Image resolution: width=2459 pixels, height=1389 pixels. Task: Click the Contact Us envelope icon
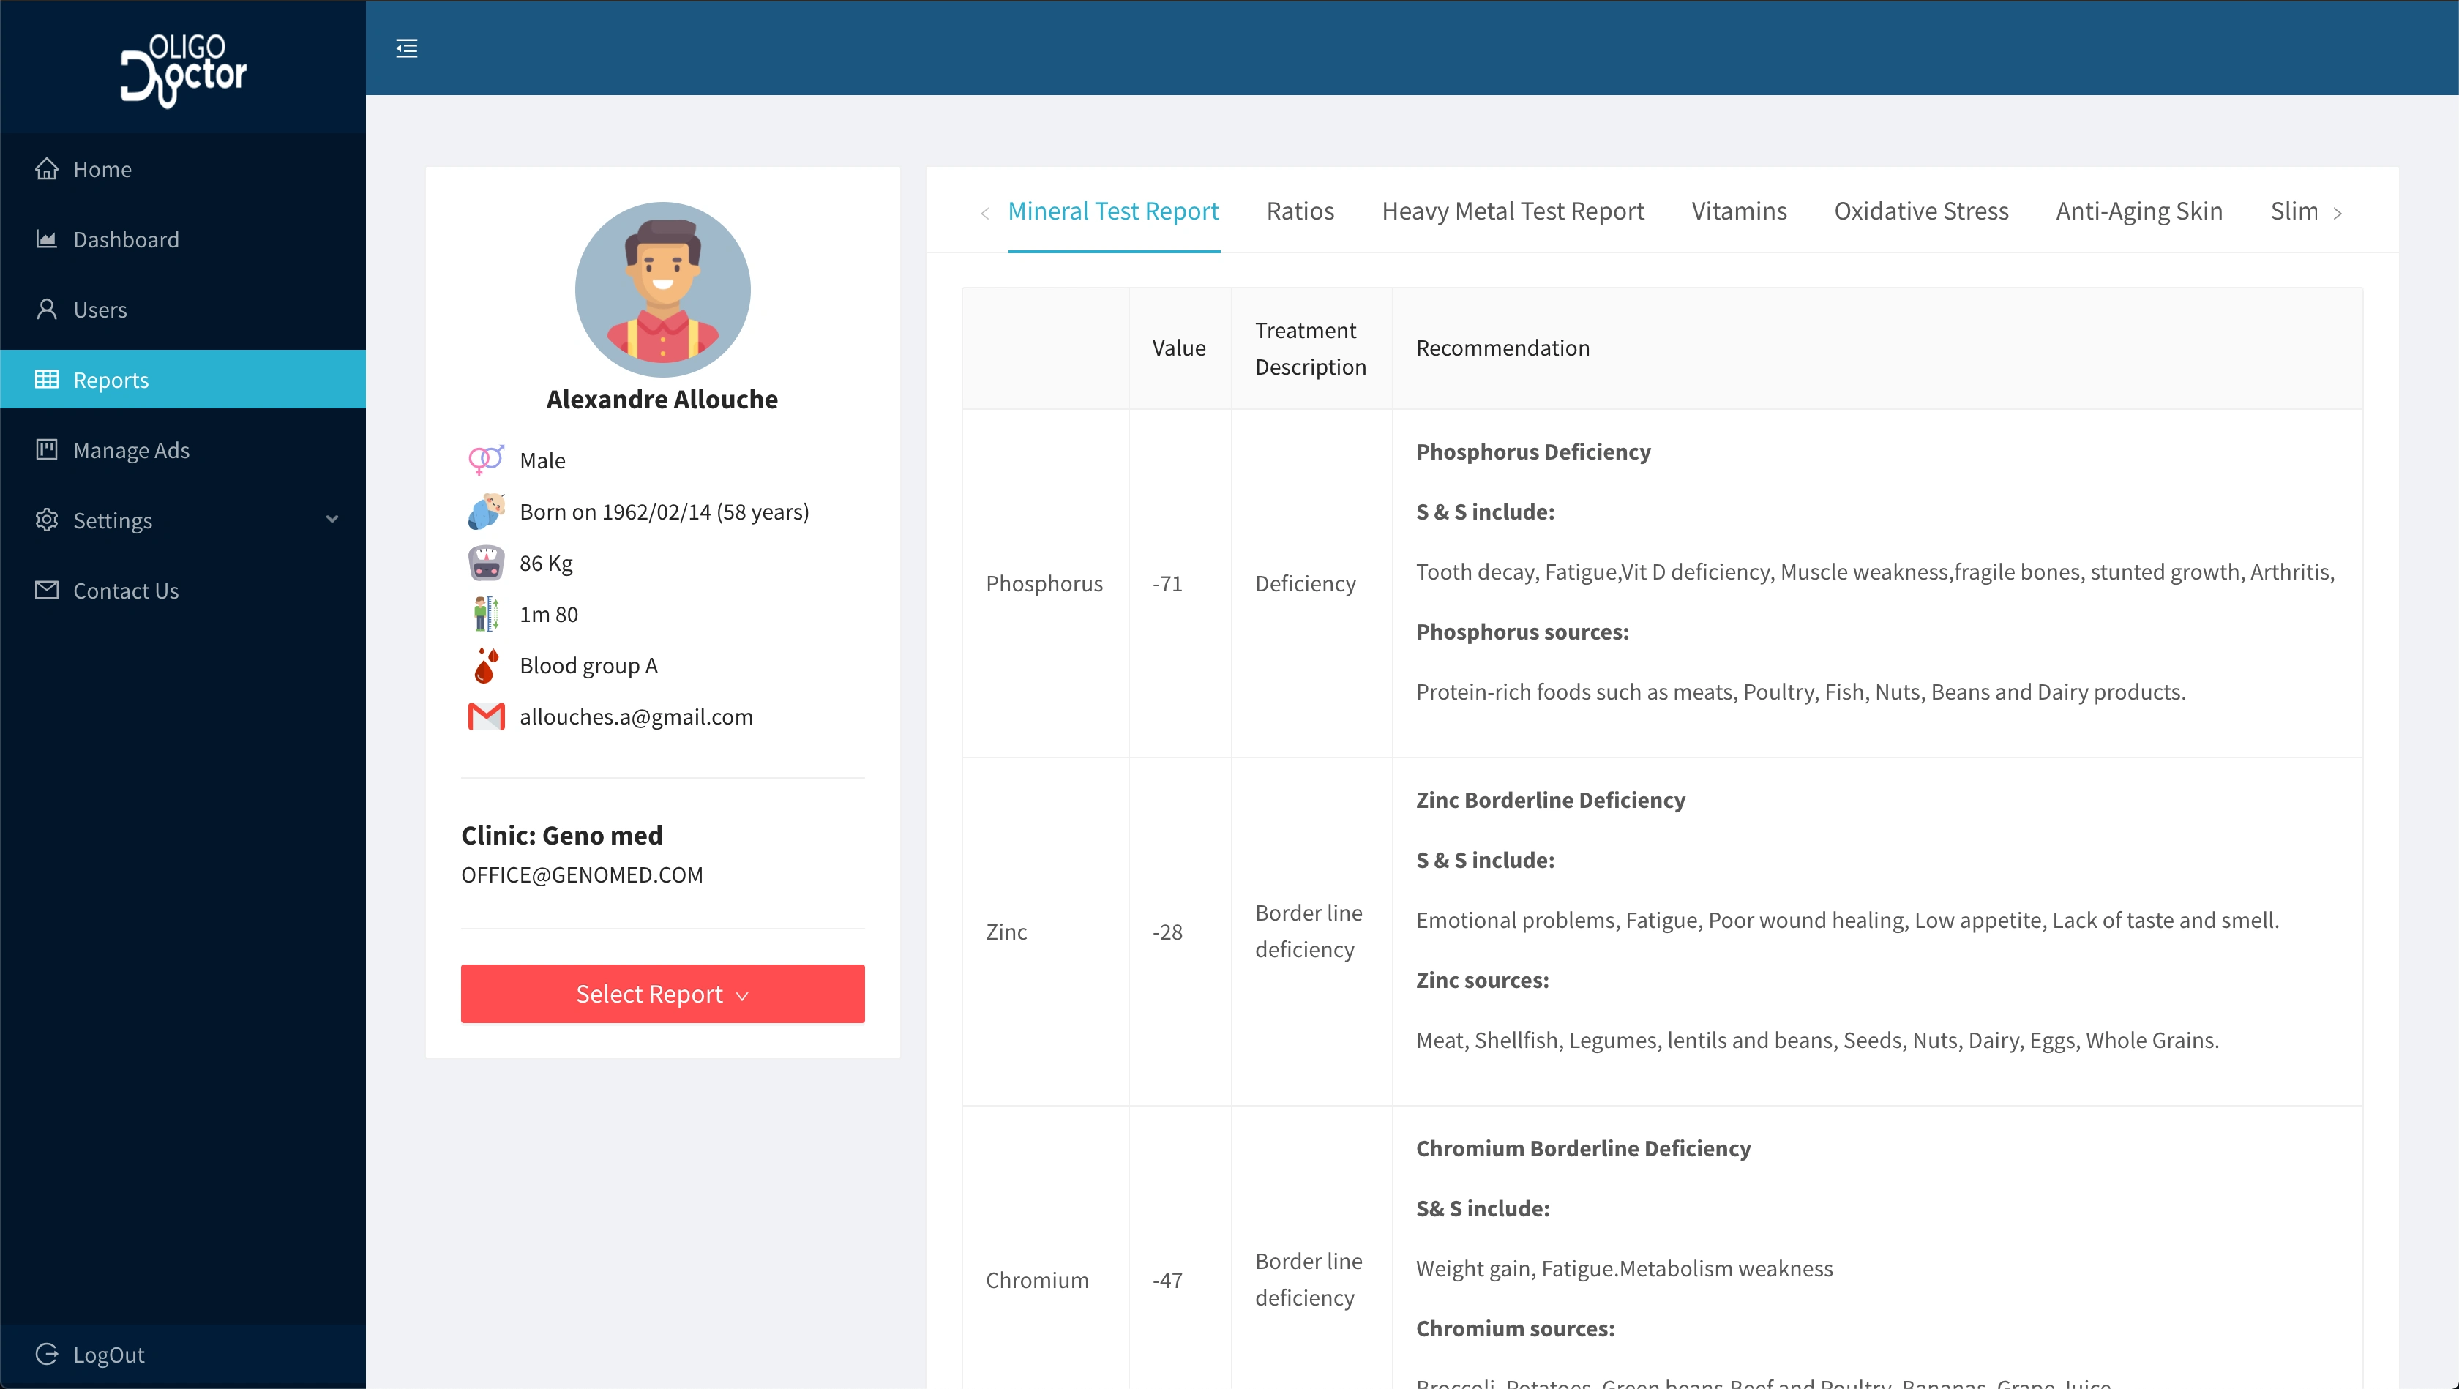pyautogui.click(x=47, y=590)
